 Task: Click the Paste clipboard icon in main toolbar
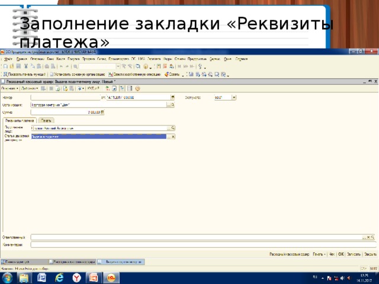pos(38,66)
